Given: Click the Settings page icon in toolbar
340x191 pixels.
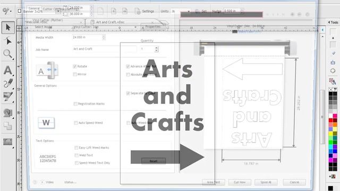Looking at the screenshot, I should coord(137,11).
